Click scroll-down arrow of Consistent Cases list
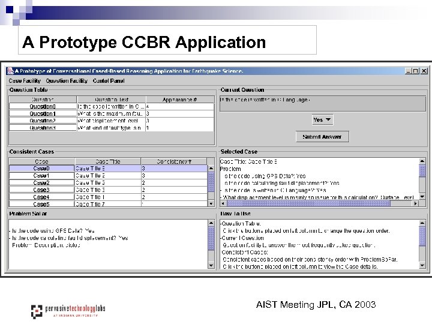Viewport: 432px width, 324px height. coord(211,203)
